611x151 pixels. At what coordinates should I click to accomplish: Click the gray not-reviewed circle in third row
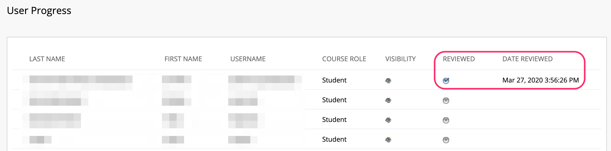pyautogui.click(x=446, y=120)
